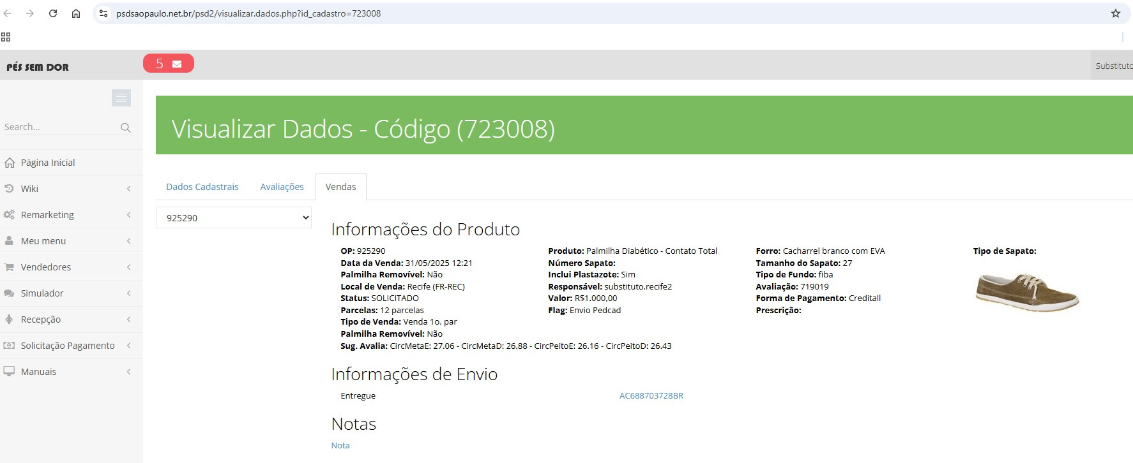Expand the Meu menu chevron
Viewport: 1133px width, 463px height.
(129, 241)
